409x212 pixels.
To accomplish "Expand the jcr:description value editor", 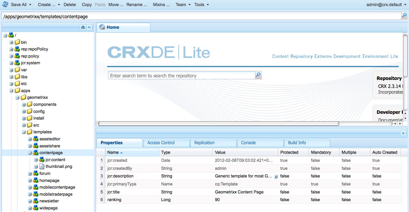I will click(x=276, y=176).
